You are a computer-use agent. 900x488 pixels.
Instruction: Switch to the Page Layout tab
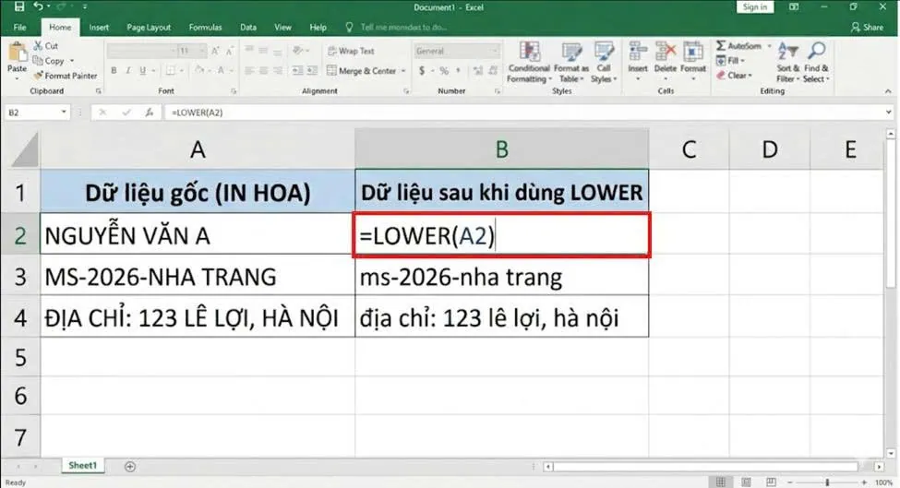[x=149, y=27]
